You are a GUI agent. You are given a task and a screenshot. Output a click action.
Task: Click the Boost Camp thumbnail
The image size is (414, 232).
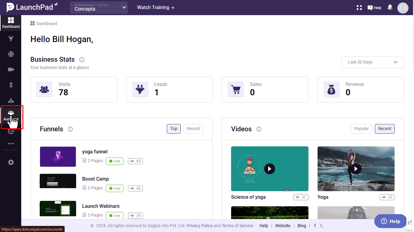(58, 181)
